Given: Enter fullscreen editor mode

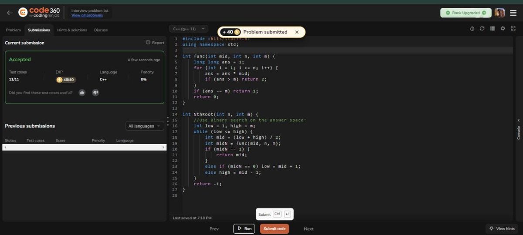Looking at the screenshot, I should pos(513,29).
